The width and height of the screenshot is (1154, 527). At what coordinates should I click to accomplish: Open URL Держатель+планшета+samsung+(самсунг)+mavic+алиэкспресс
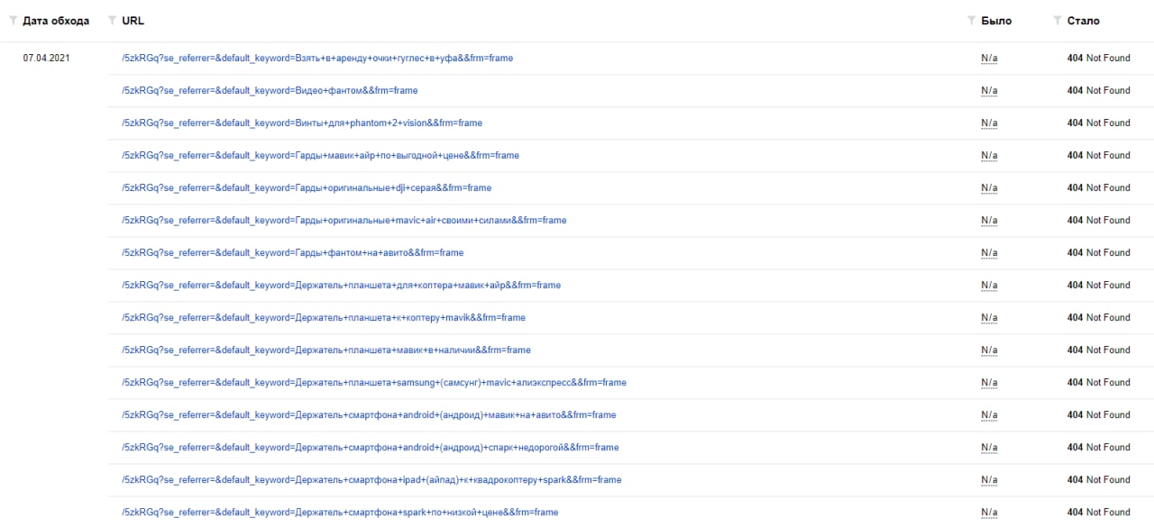[x=374, y=382]
